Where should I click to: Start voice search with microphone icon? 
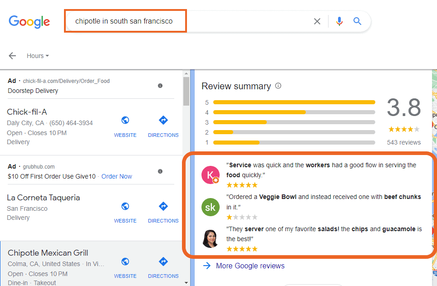339,21
